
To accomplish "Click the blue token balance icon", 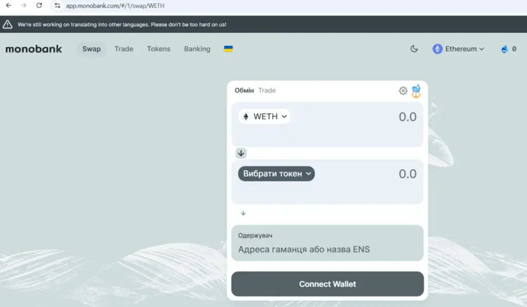I will coord(504,49).
